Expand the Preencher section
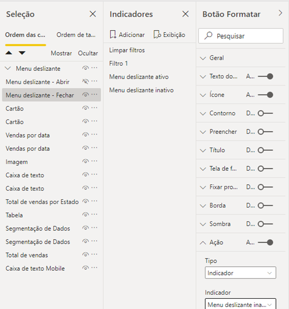This screenshot has width=289, height=309. tap(203, 132)
